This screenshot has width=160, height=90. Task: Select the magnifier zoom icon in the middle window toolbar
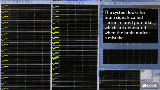65,2
